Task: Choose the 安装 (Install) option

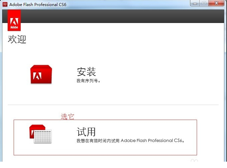Action: pyautogui.click(x=86, y=72)
